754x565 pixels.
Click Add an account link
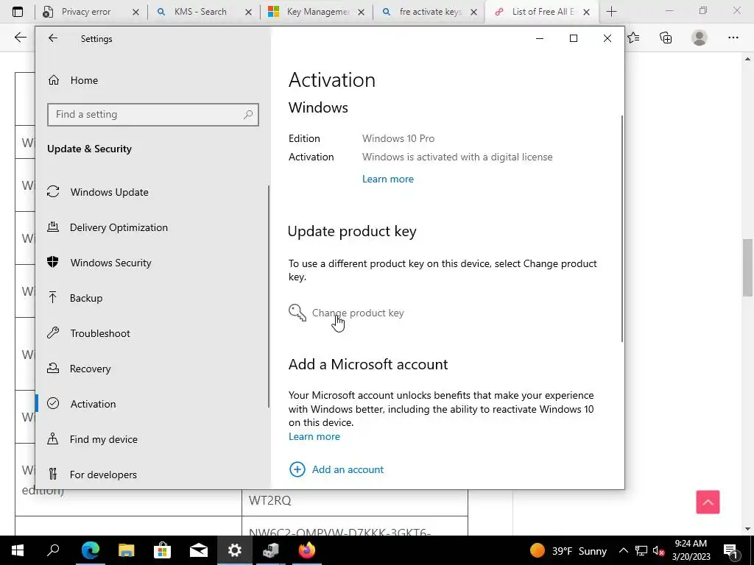pyautogui.click(x=348, y=469)
